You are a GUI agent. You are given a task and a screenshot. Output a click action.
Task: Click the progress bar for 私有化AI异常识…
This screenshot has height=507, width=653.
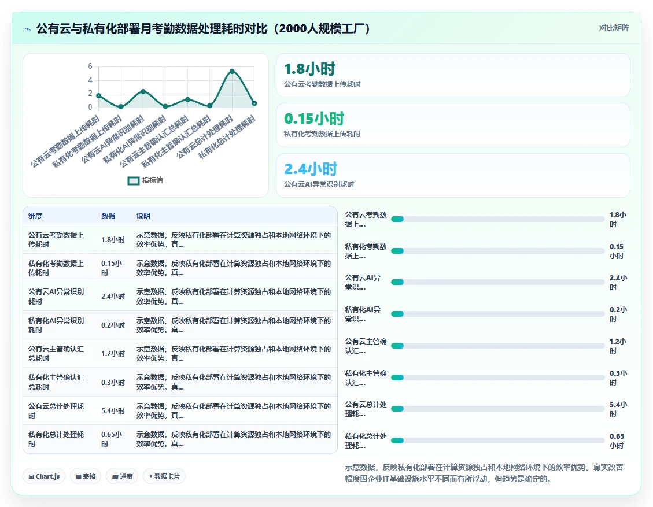click(497, 314)
